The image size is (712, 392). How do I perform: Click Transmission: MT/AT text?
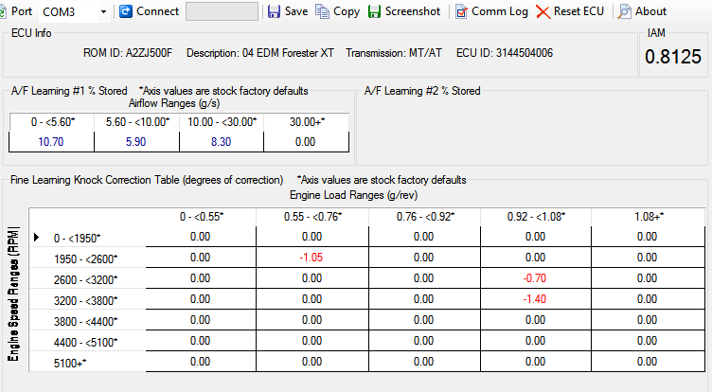[x=394, y=53]
